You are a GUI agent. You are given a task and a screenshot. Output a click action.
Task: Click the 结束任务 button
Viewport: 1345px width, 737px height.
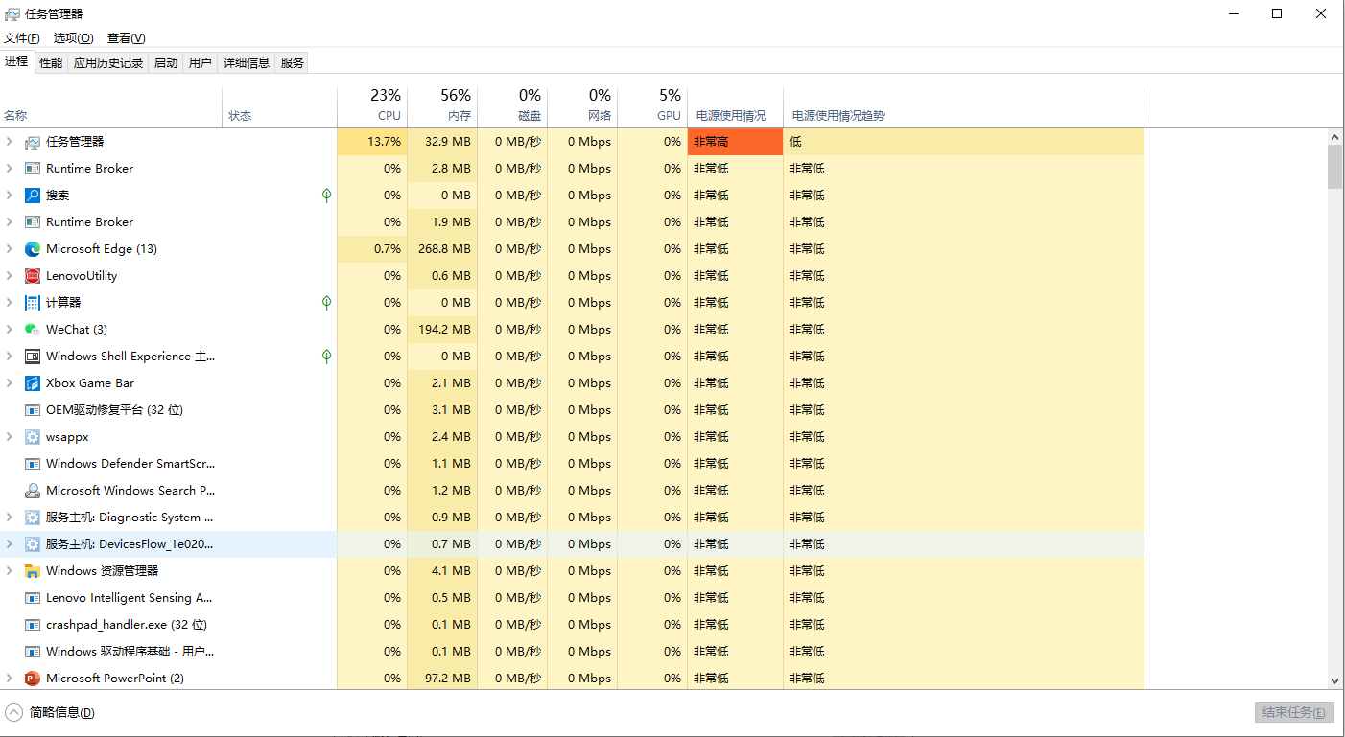(1293, 712)
